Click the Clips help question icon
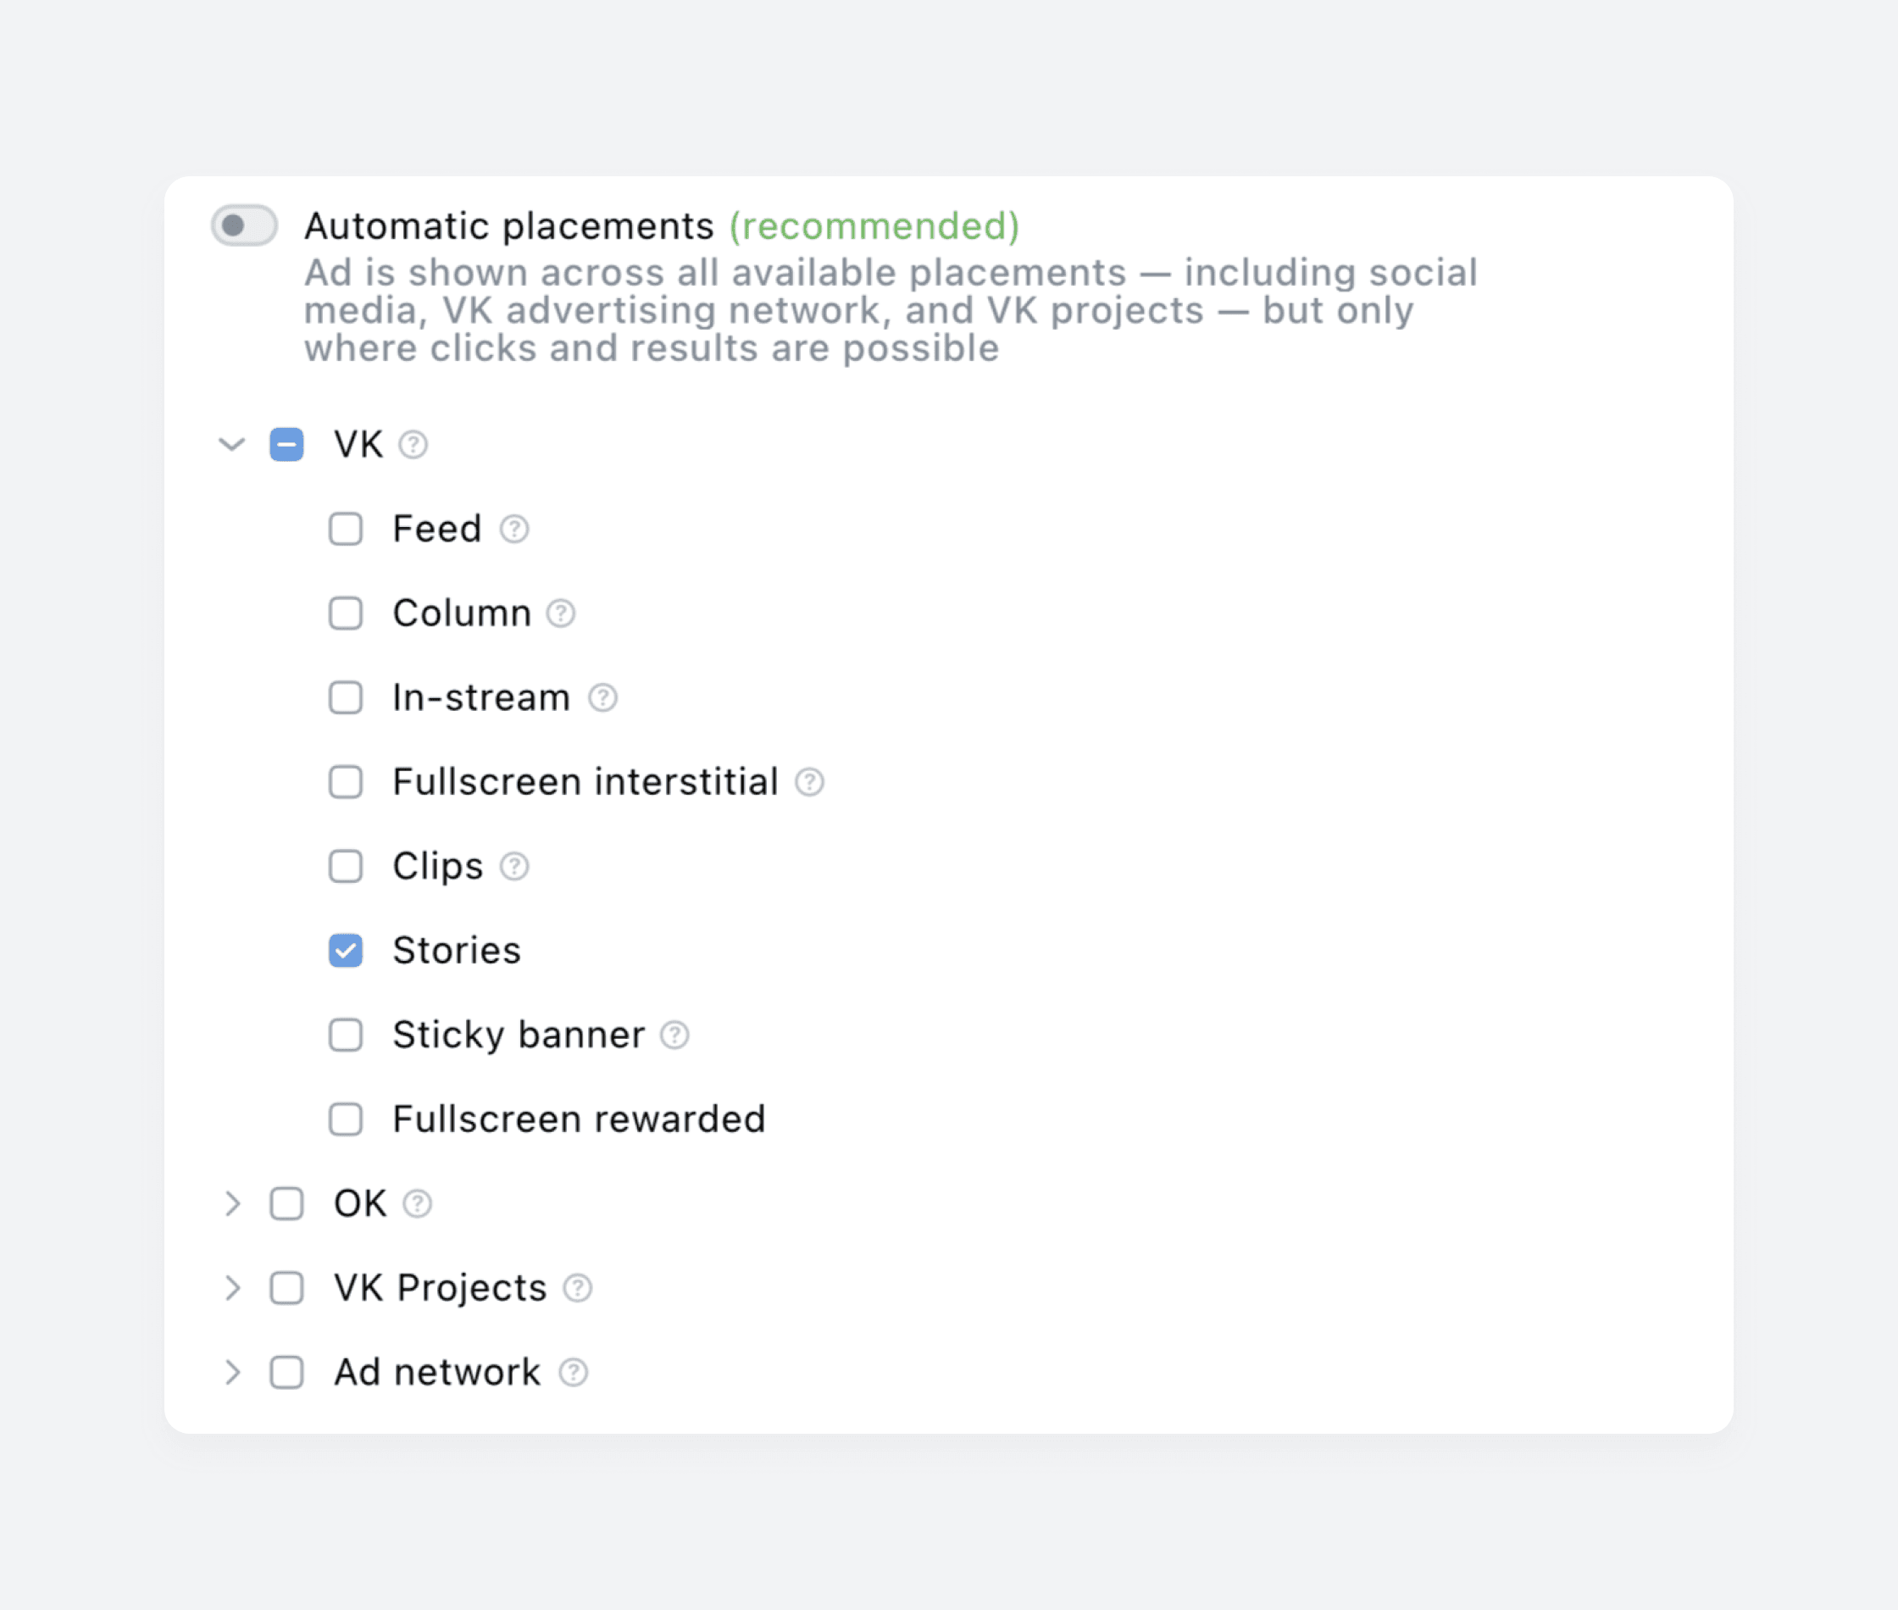 513,866
